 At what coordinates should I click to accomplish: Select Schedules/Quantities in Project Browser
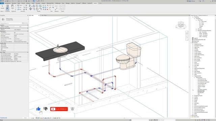click(199, 40)
